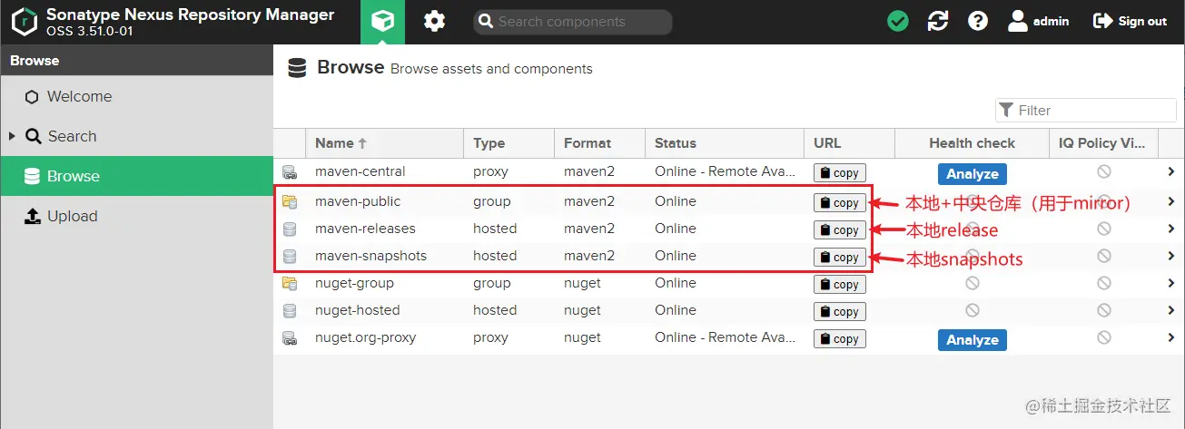Click IQ policy icon for maven-central

click(1104, 171)
